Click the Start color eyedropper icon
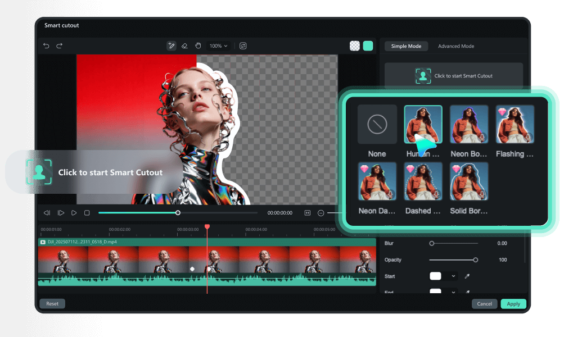 click(x=467, y=276)
